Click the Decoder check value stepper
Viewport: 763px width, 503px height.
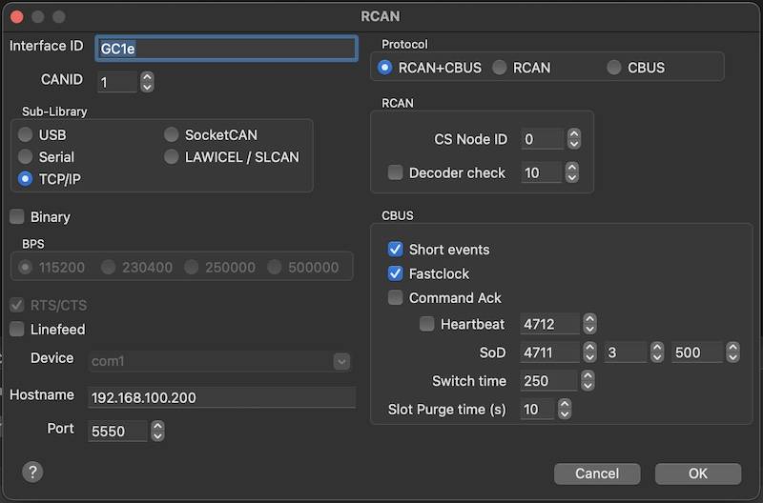click(573, 172)
